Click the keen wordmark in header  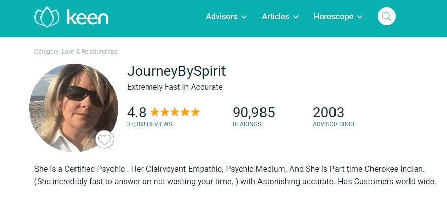pos(88,17)
